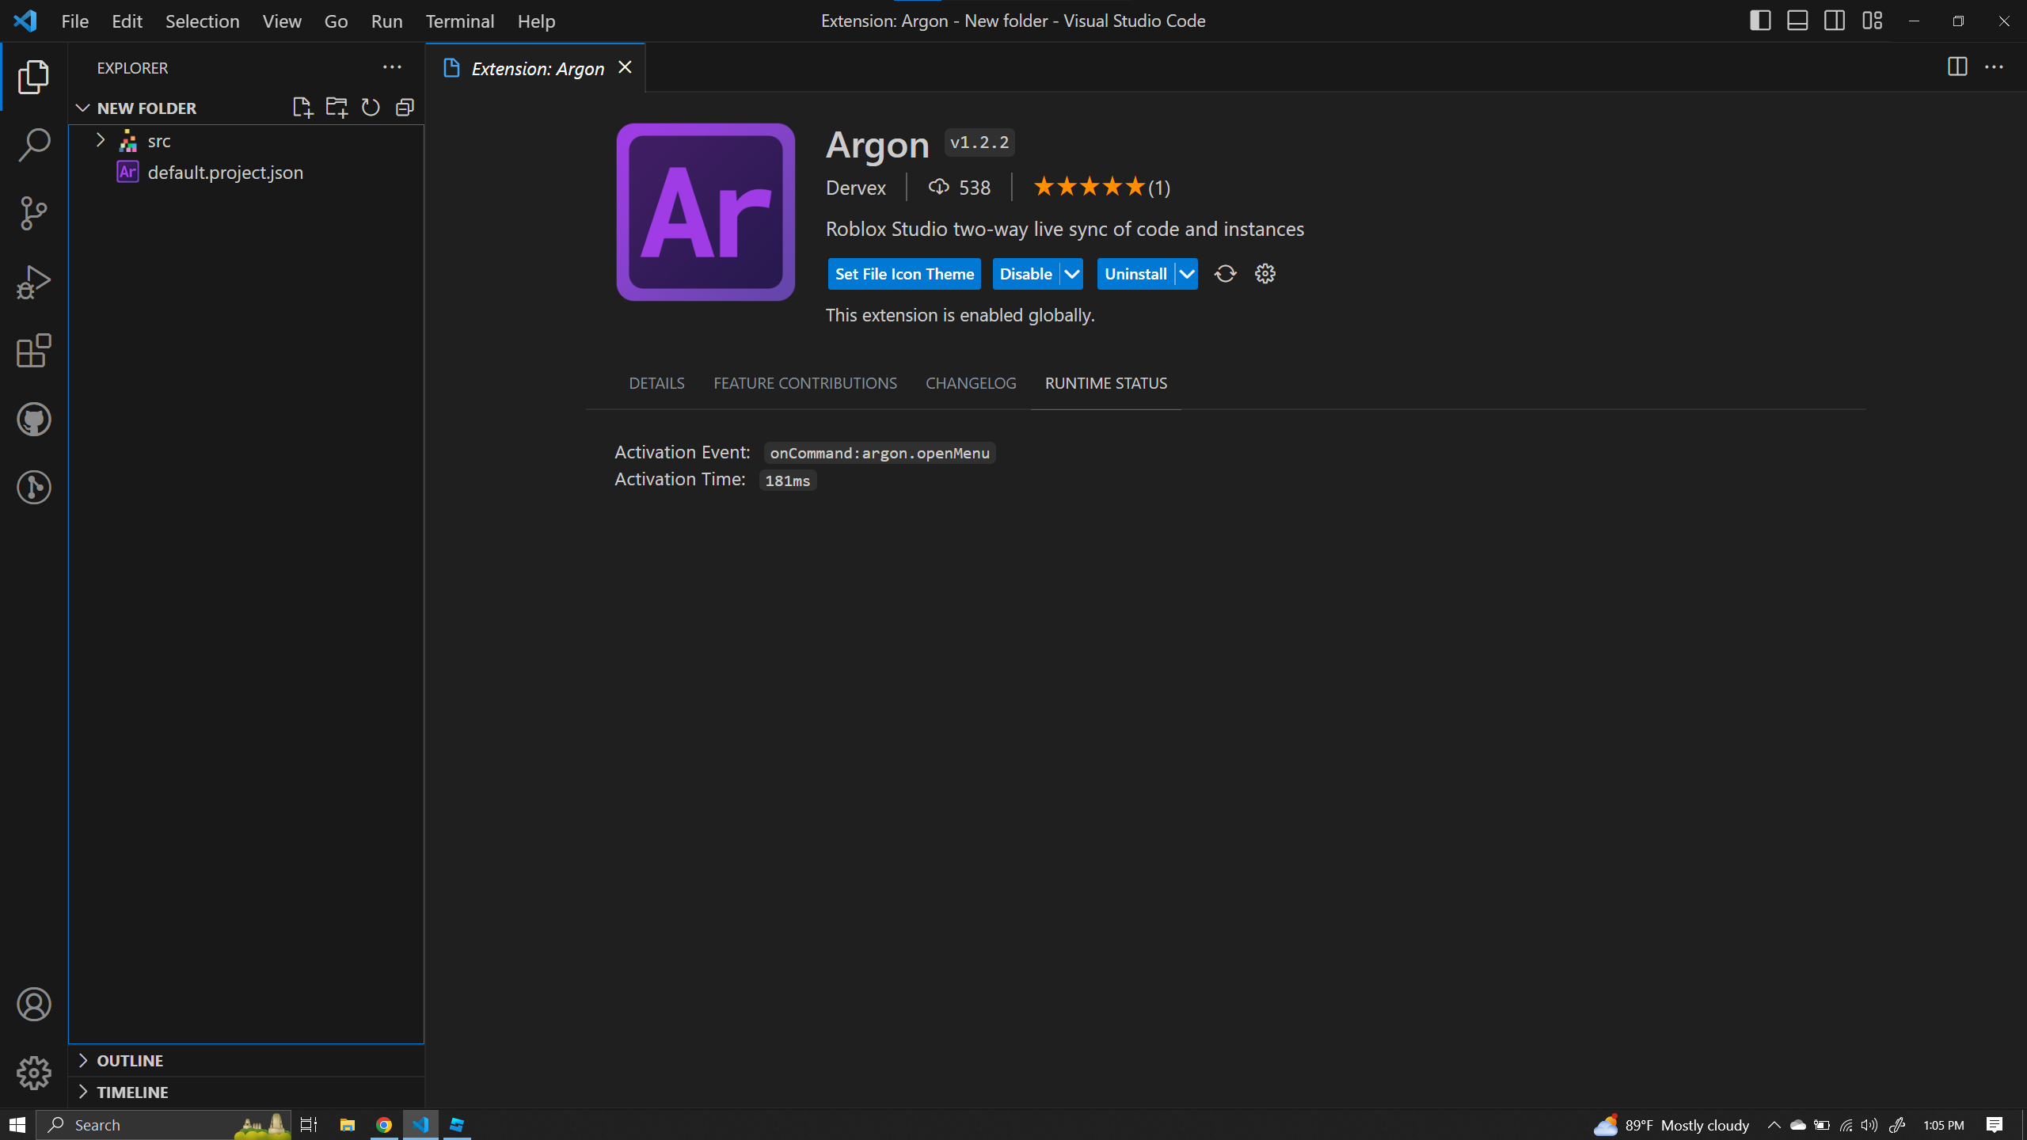Switch to the FEATURE CONTRIBUTIONS tab
The image size is (2027, 1140).
pos(804,382)
